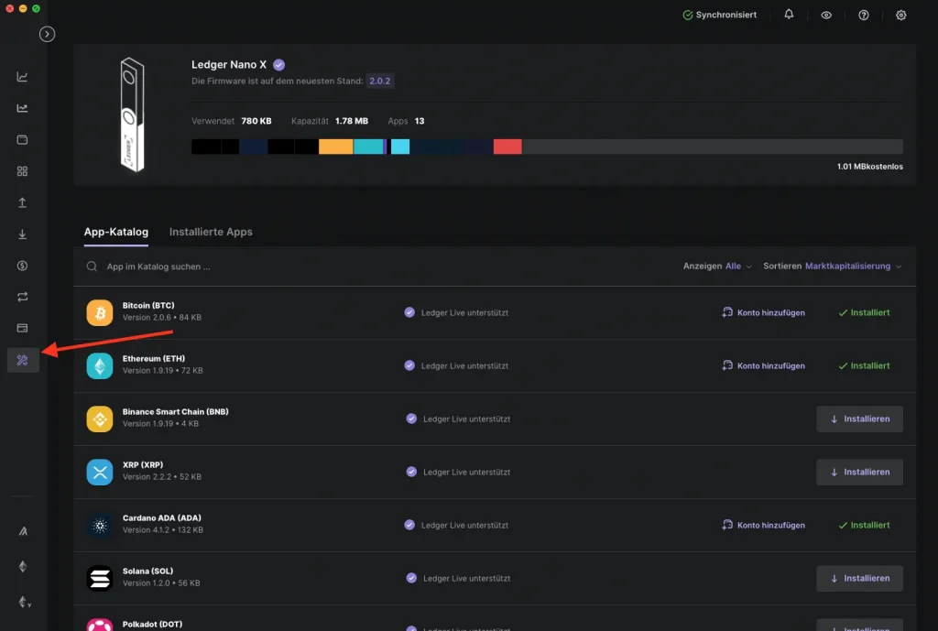Open the Sortieren Marktkapitalisierung dropdown
The height and width of the screenshot is (631, 938).
click(852, 267)
